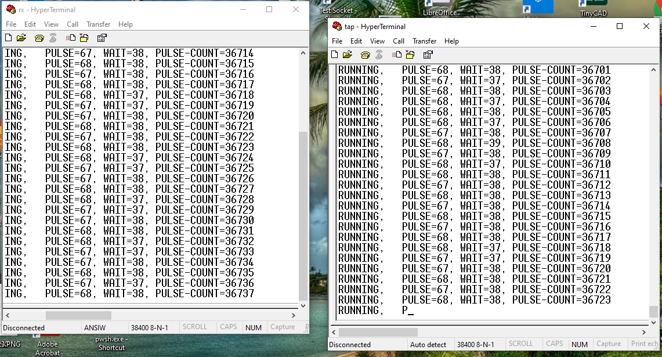This screenshot has height=357, width=662.
Task: Open Properties icon in tap toolbar
Action: [x=428, y=55]
